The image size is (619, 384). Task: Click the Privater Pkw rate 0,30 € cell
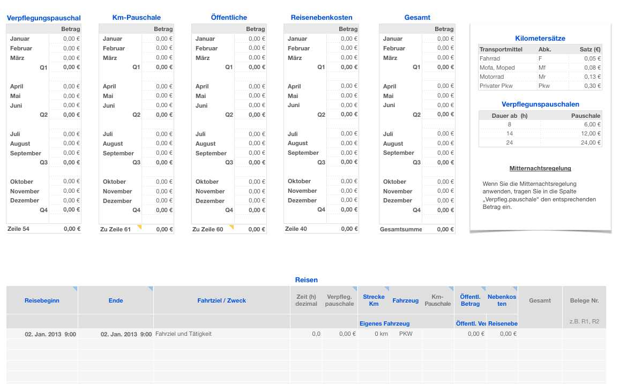(585, 86)
